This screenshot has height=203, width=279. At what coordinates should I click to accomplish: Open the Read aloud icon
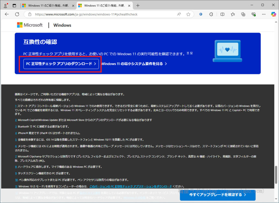[179, 14]
